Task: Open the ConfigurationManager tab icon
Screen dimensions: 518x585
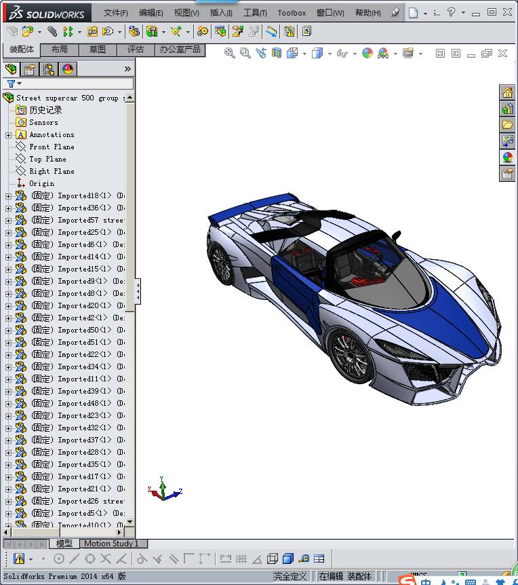Action: click(48, 69)
